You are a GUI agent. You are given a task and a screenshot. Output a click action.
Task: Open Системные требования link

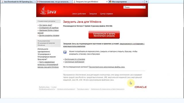tap(74, 62)
